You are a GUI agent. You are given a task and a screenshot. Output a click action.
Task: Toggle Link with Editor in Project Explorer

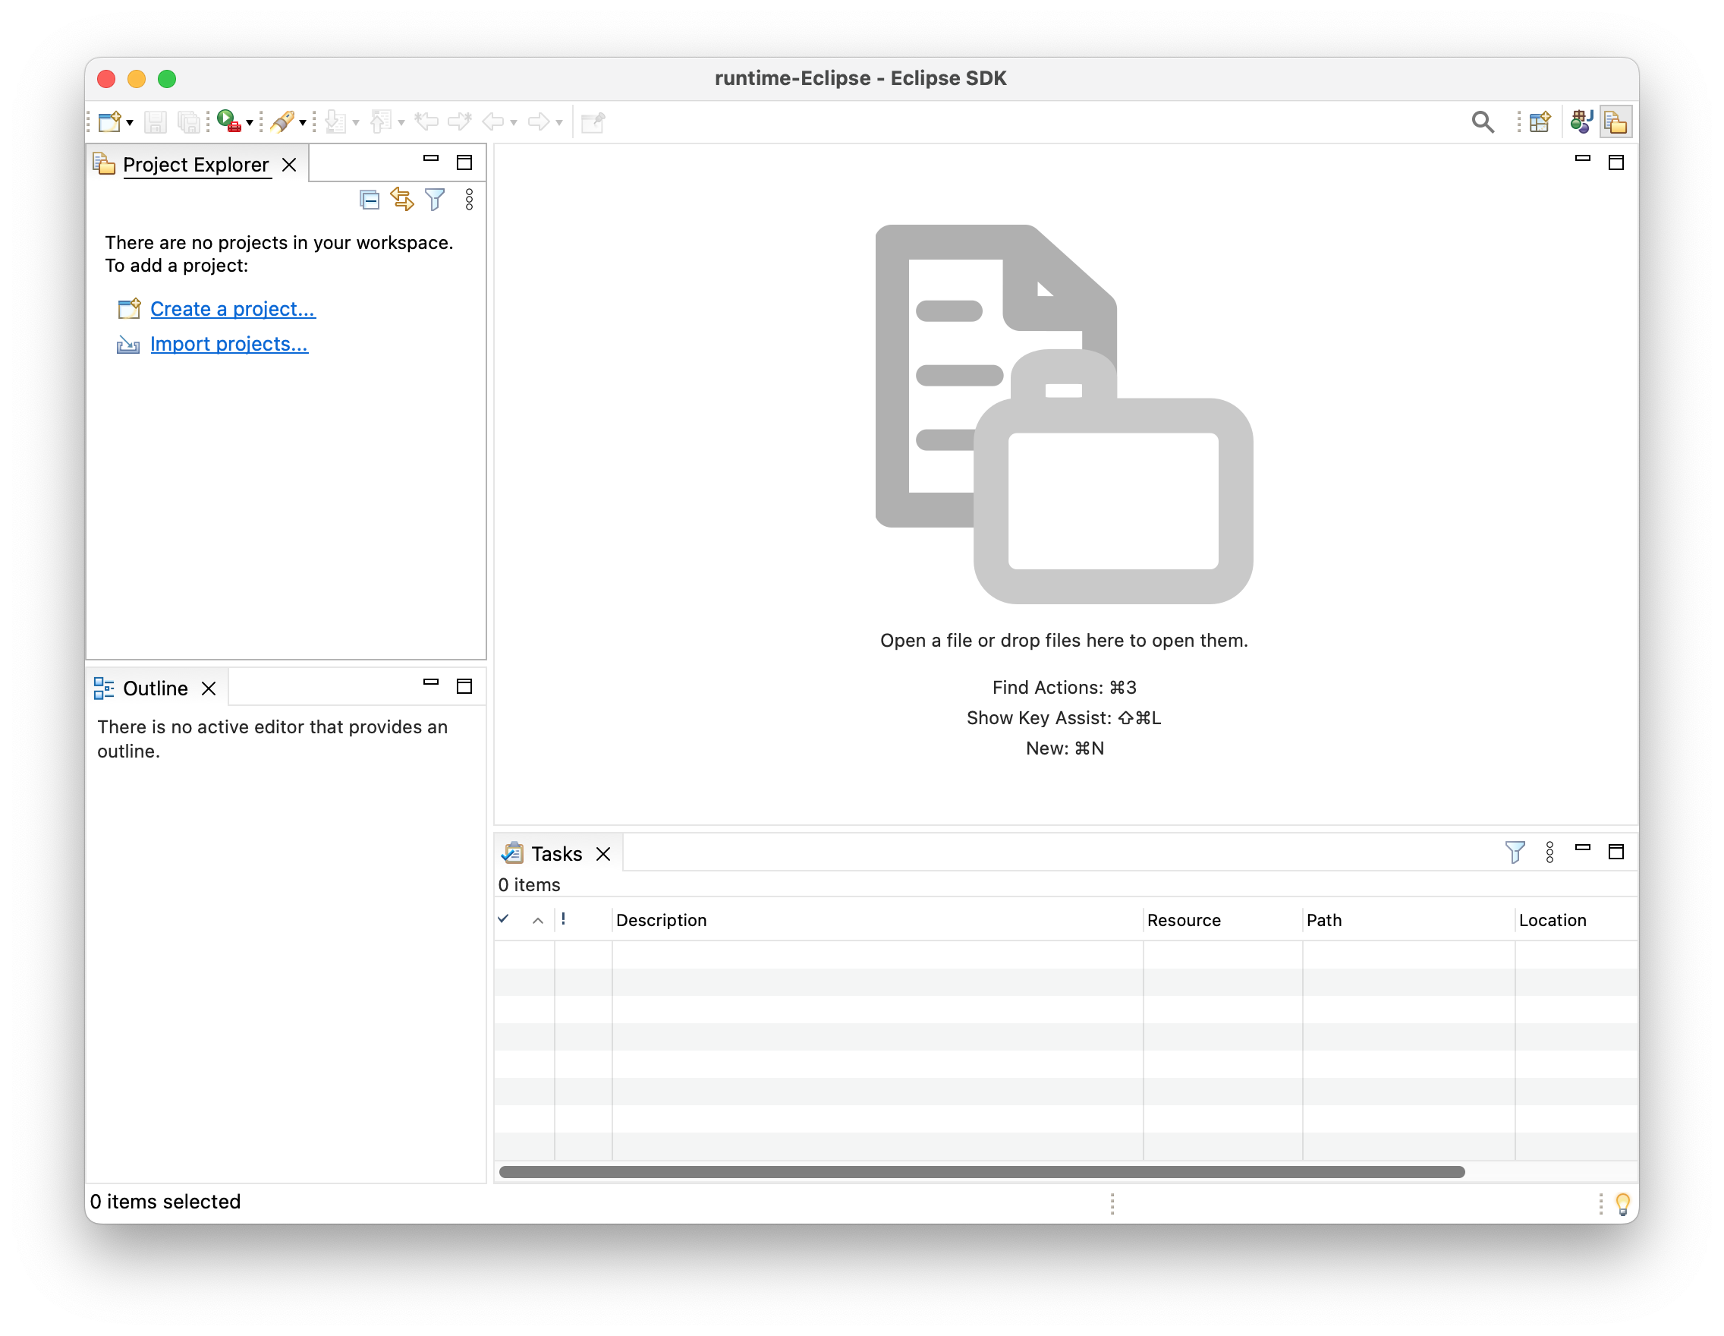click(403, 200)
